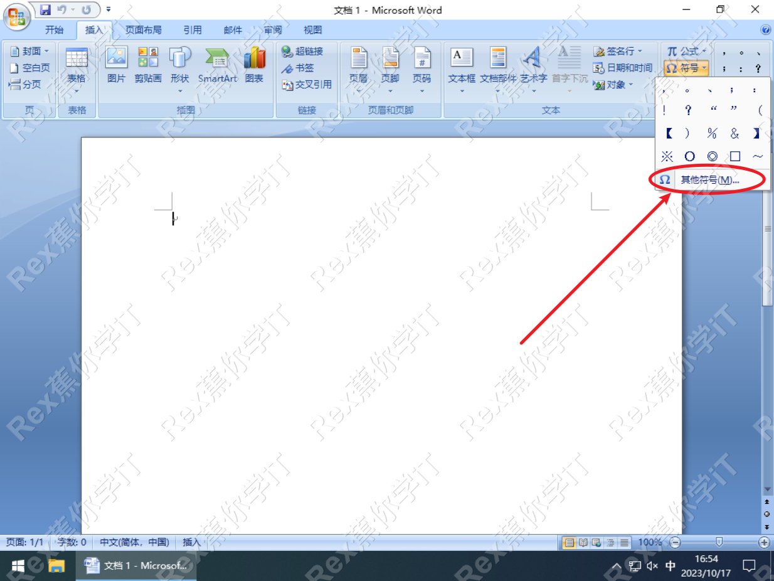Open the Table (表格) dropdown
This screenshot has height=581, width=774.
pos(76,69)
